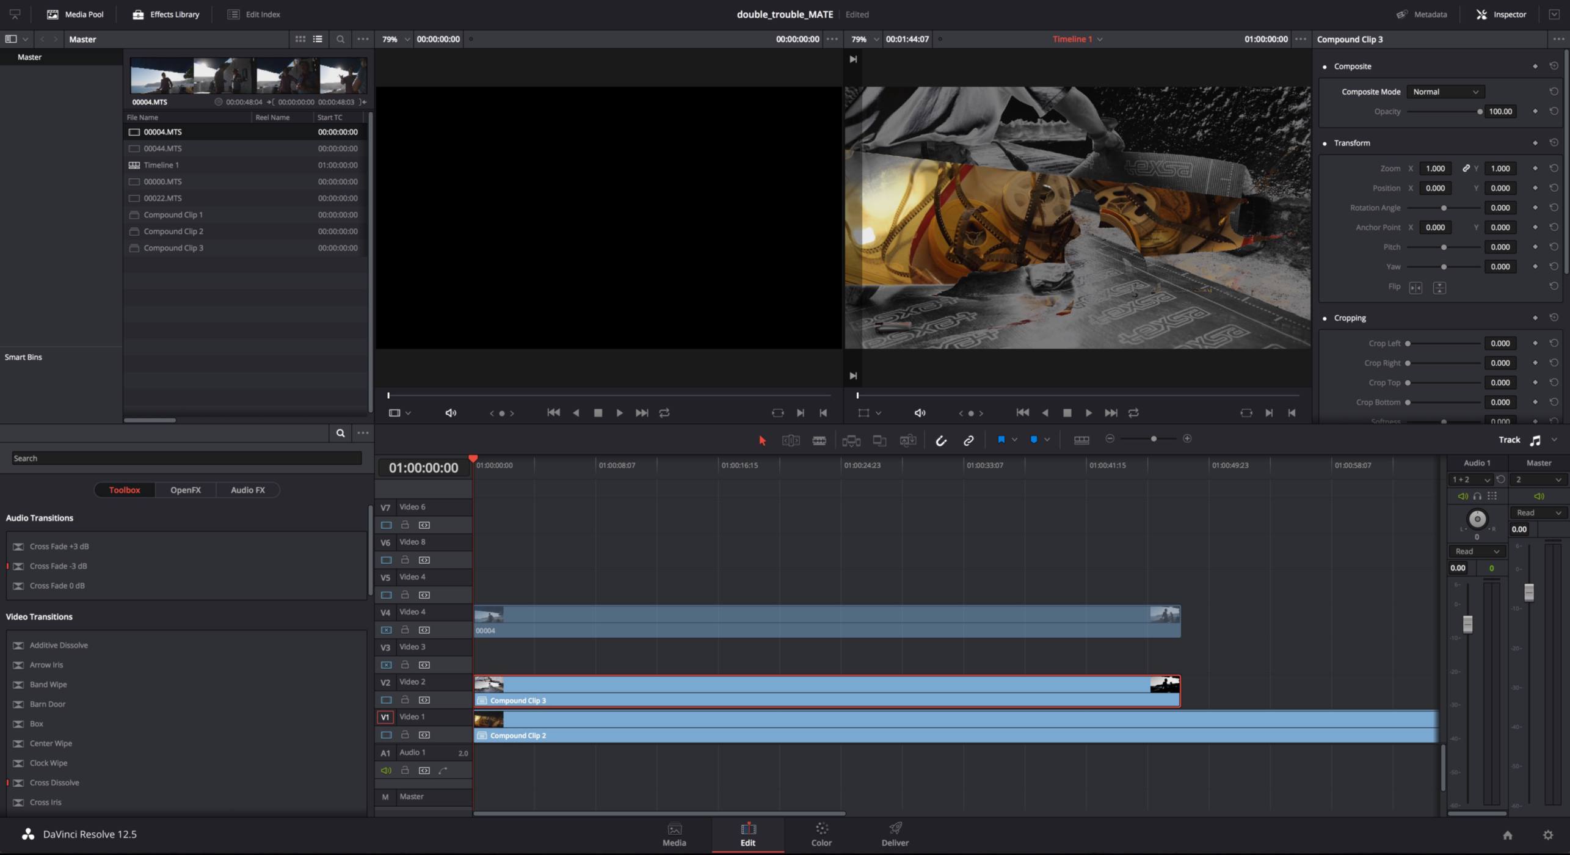The height and width of the screenshot is (855, 1570).
Task: Jump to first frame in source viewer
Action: coord(553,413)
